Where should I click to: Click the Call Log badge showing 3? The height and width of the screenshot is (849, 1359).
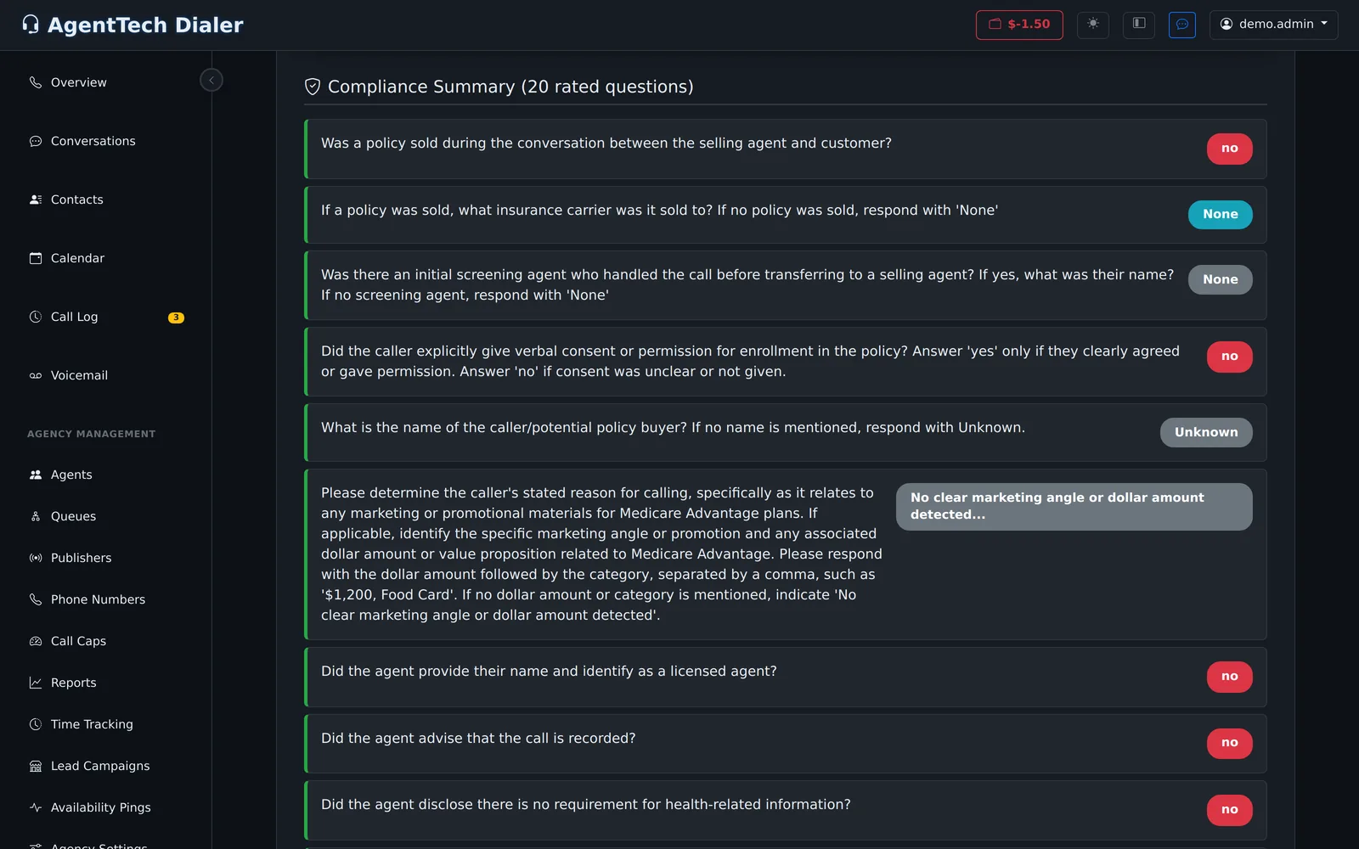(x=176, y=318)
